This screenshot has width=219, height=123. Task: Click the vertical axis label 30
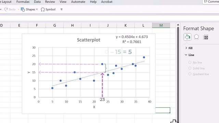pos(34,47)
